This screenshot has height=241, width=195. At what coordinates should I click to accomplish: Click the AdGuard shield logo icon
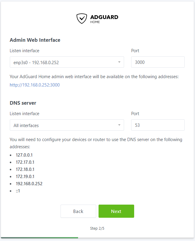82,18
